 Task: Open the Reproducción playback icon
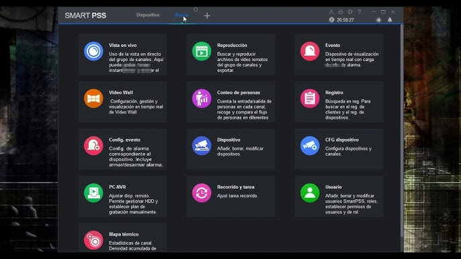click(202, 51)
